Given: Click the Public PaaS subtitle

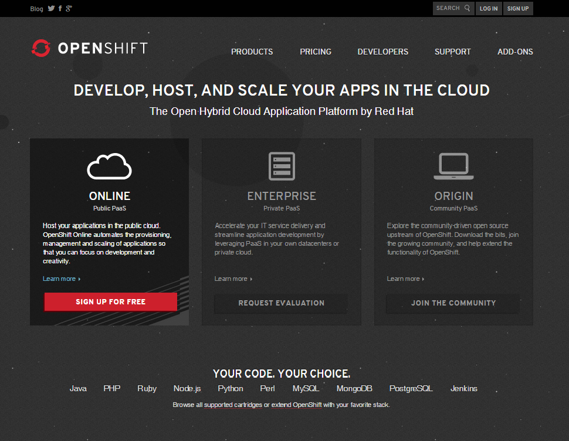Looking at the screenshot, I should coord(110,208).
